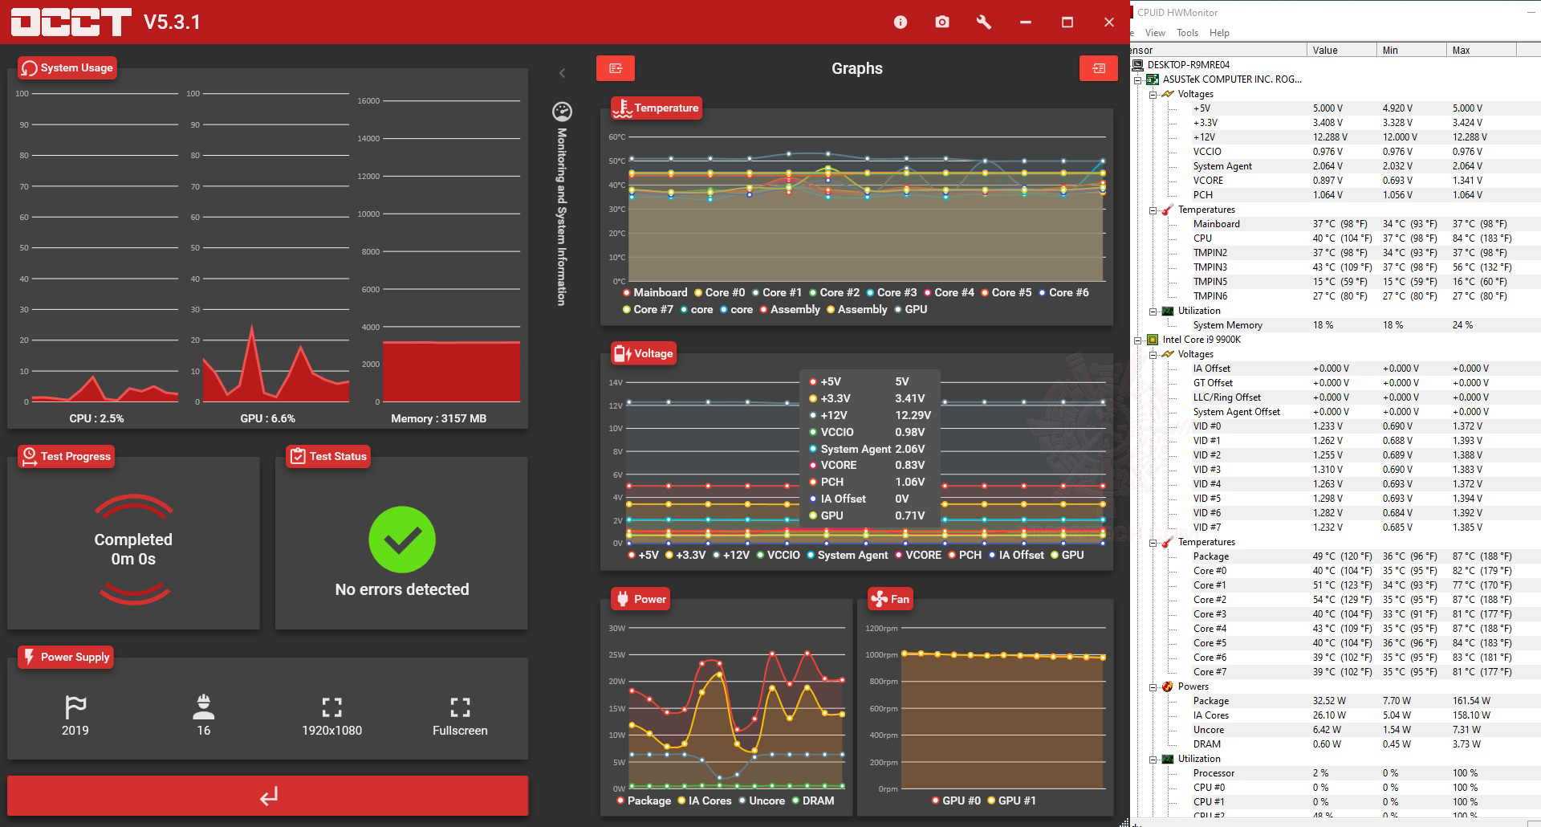Collapse the Intel Core i9 9900K node
1541x827 pixels.
click(x=1138, y=340)
